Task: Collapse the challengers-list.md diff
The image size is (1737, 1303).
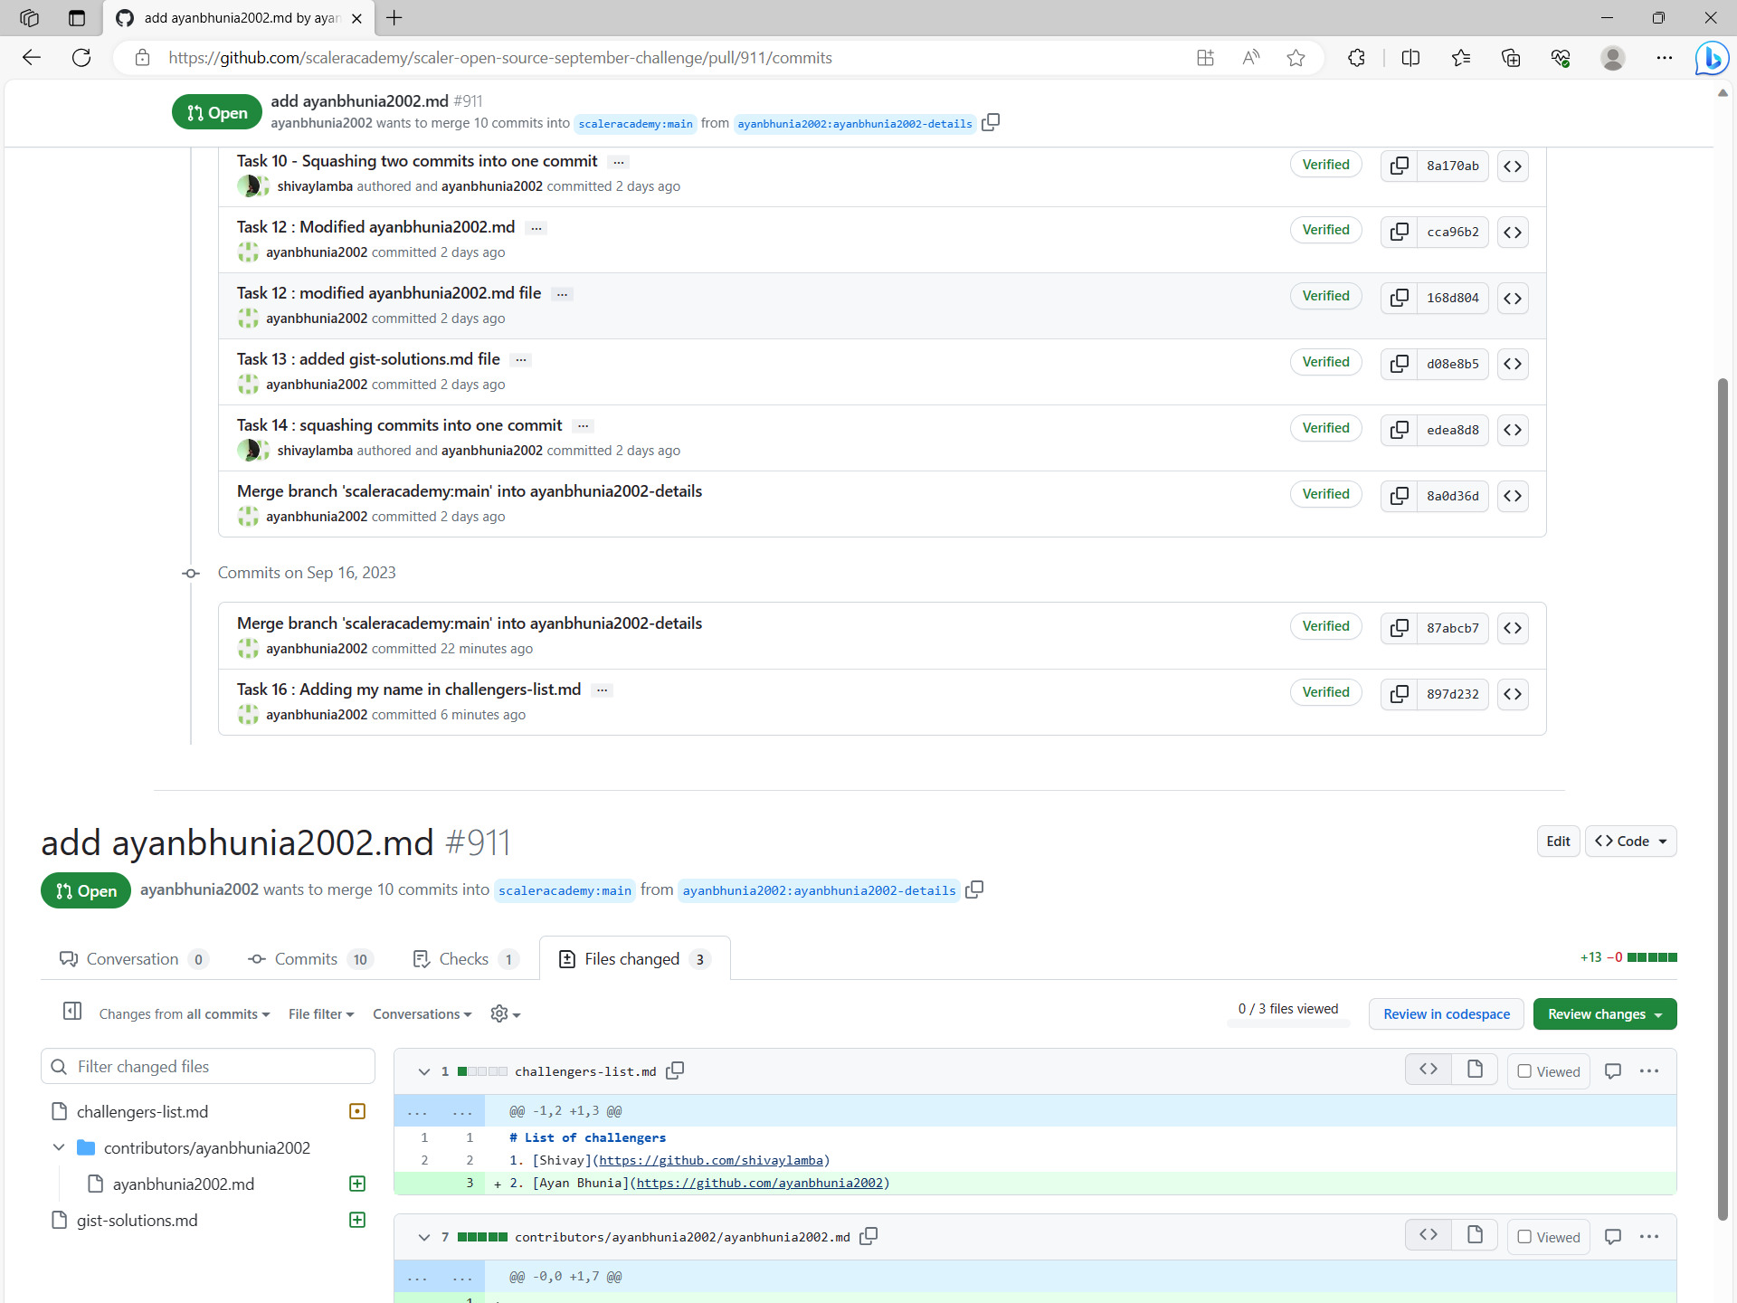Action: click(x=423, y=1071)
